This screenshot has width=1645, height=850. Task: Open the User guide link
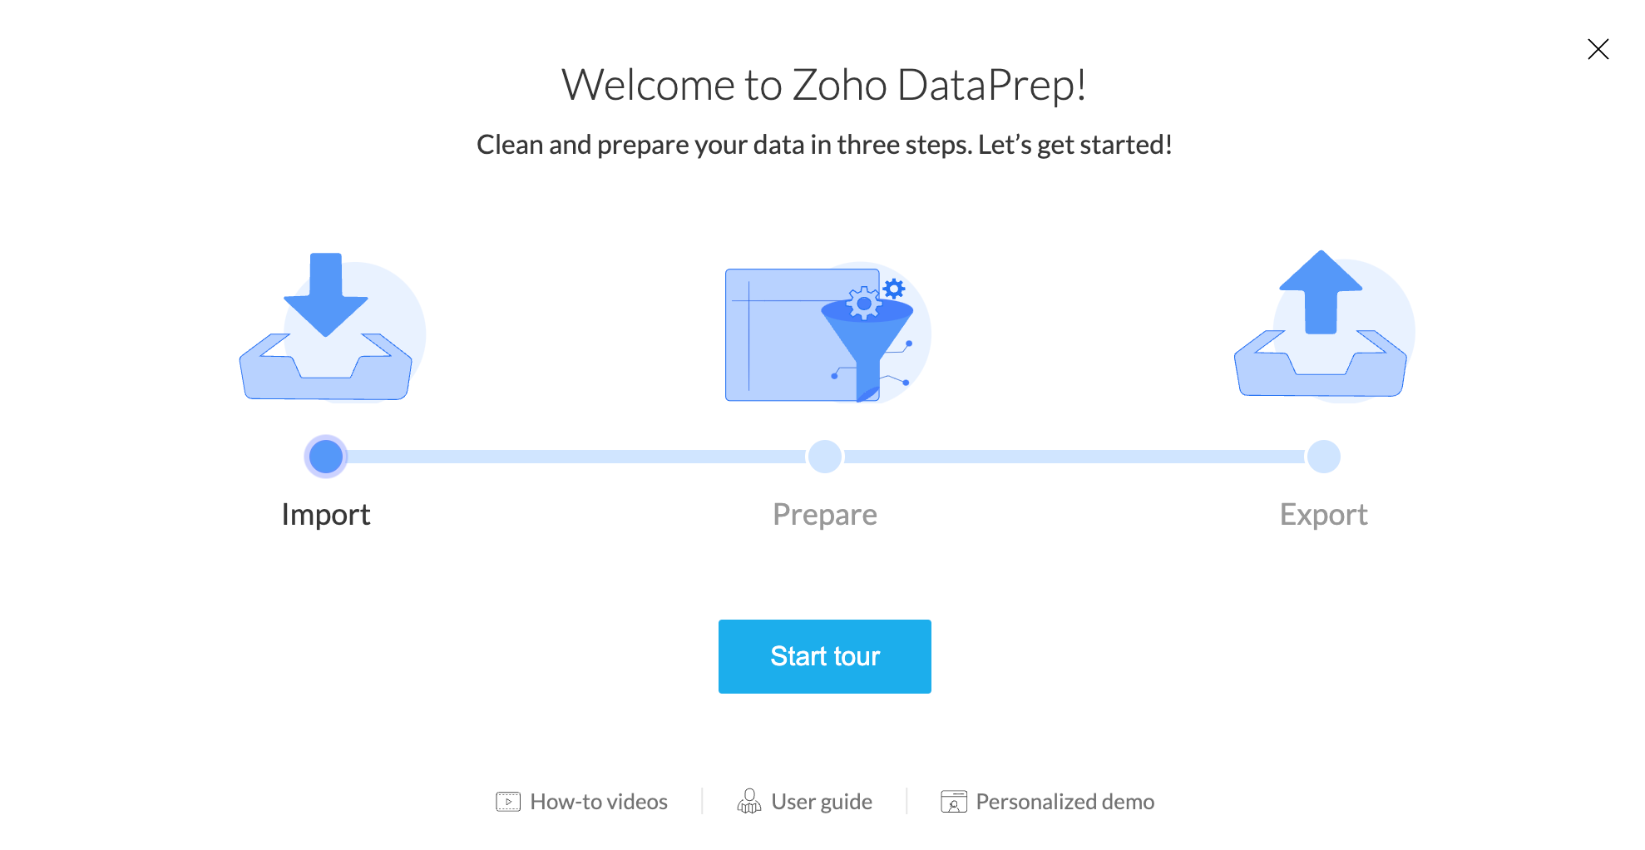point(822,802)
